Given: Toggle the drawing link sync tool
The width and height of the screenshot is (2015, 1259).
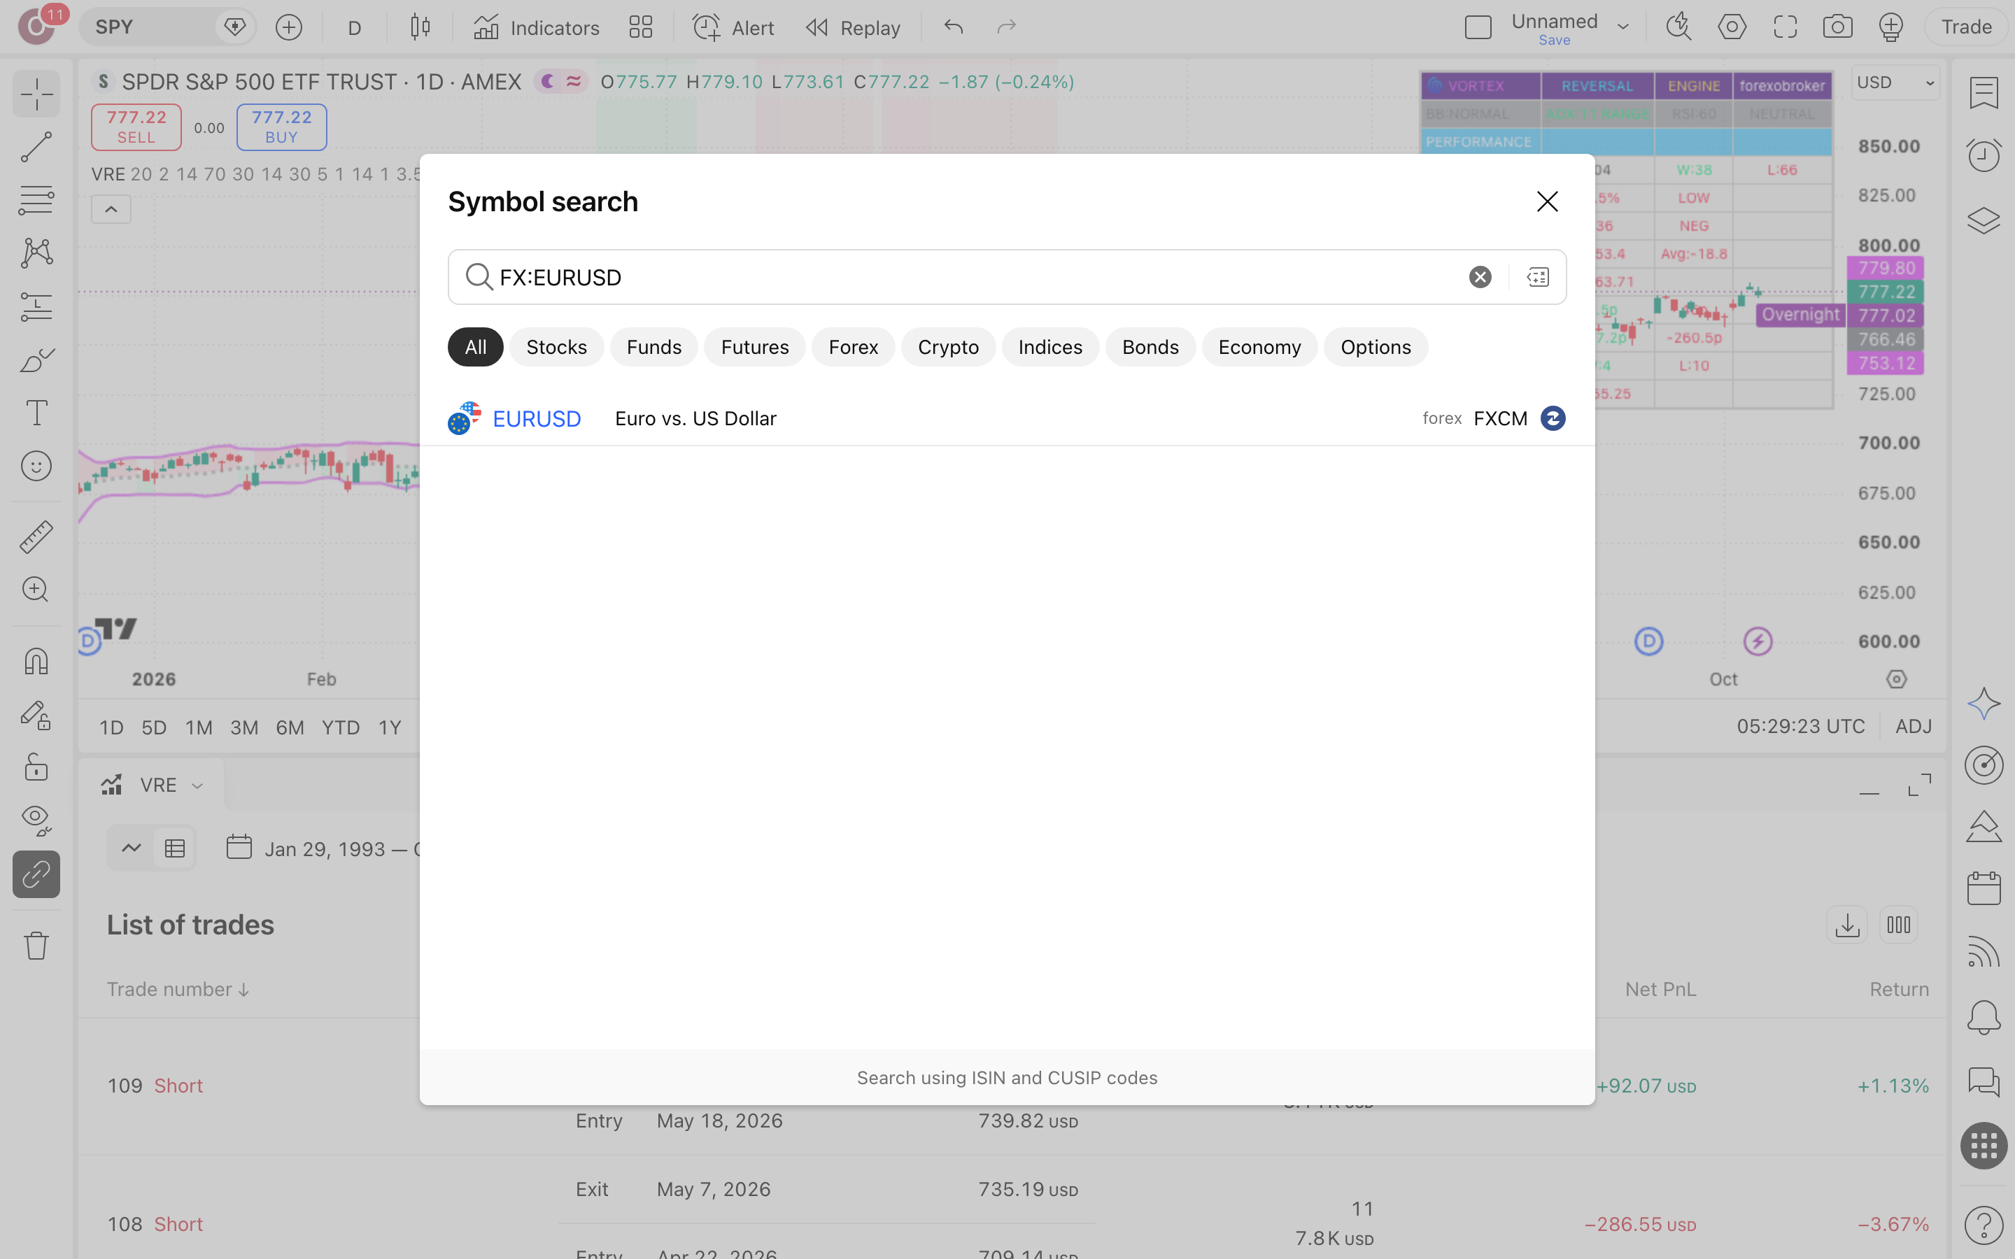Looking at the screenshot, I should click(36, 874).
